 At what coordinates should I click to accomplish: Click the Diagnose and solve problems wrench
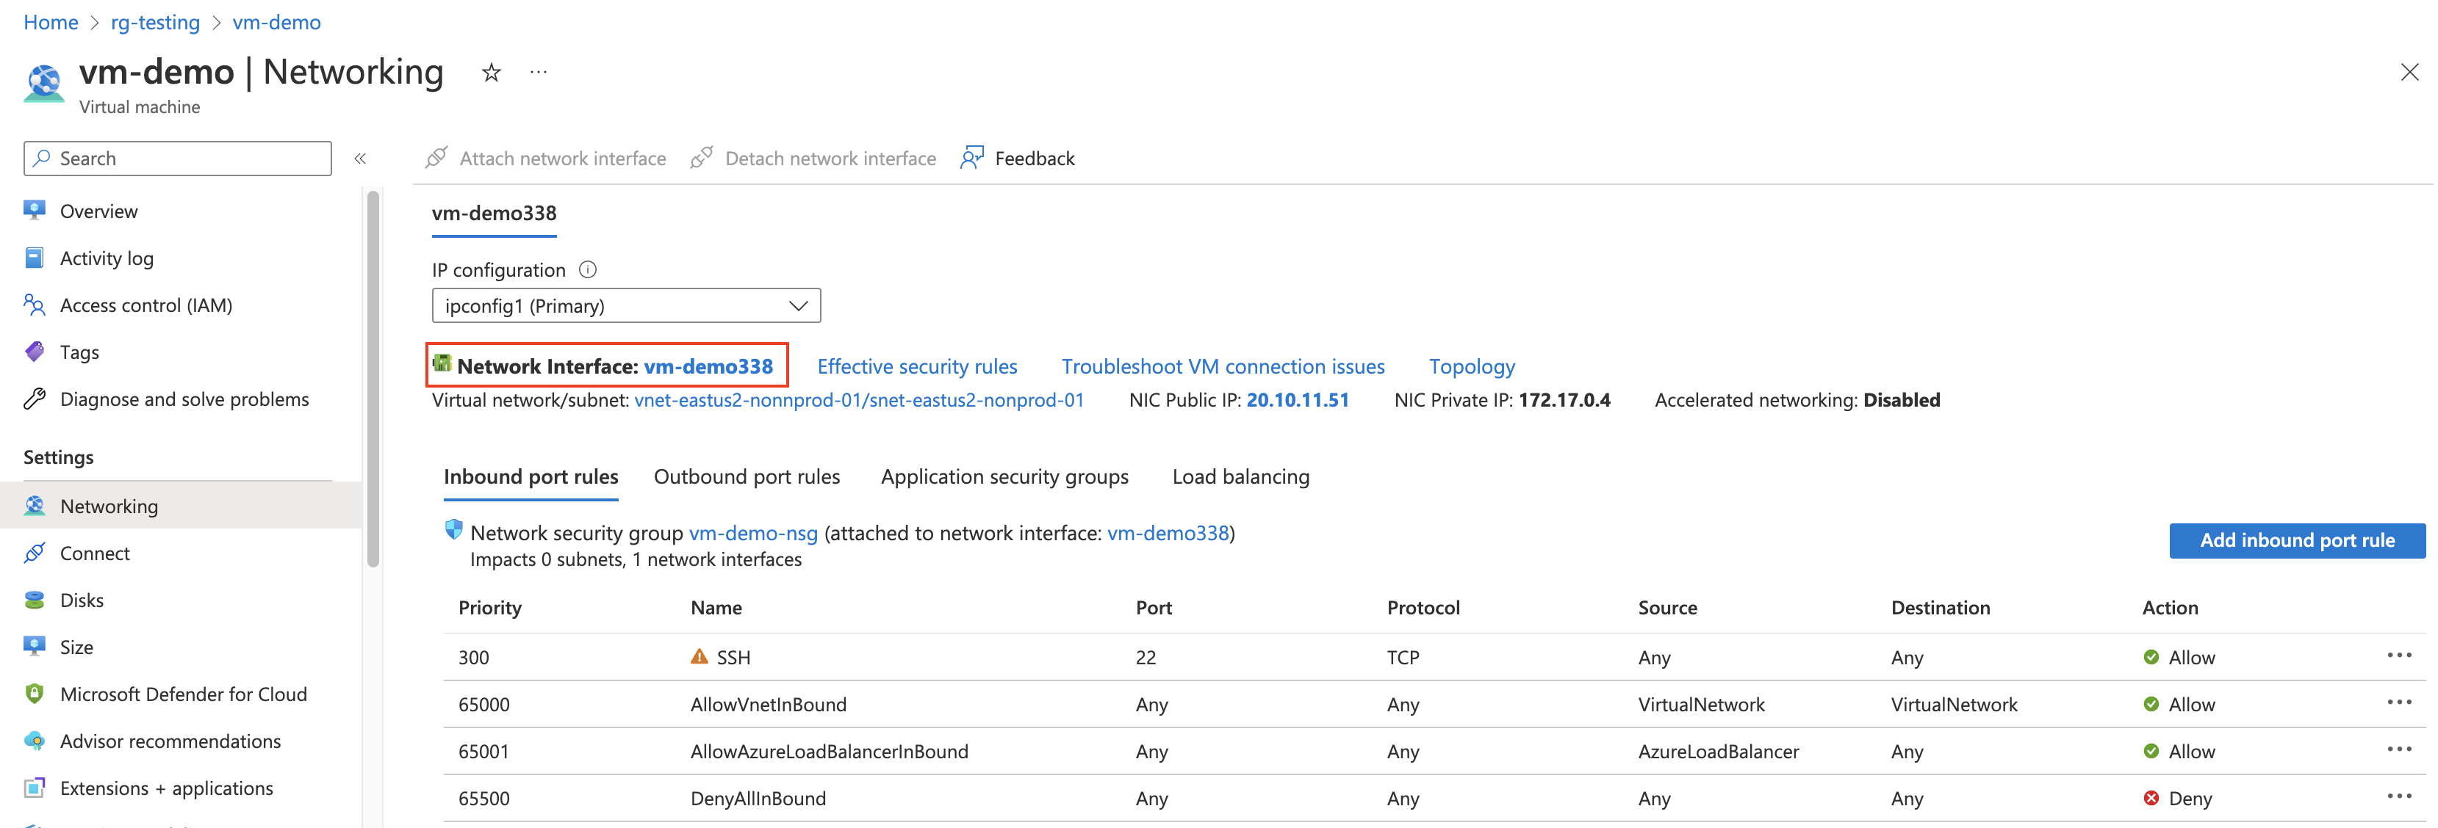[x=35, y=400]
